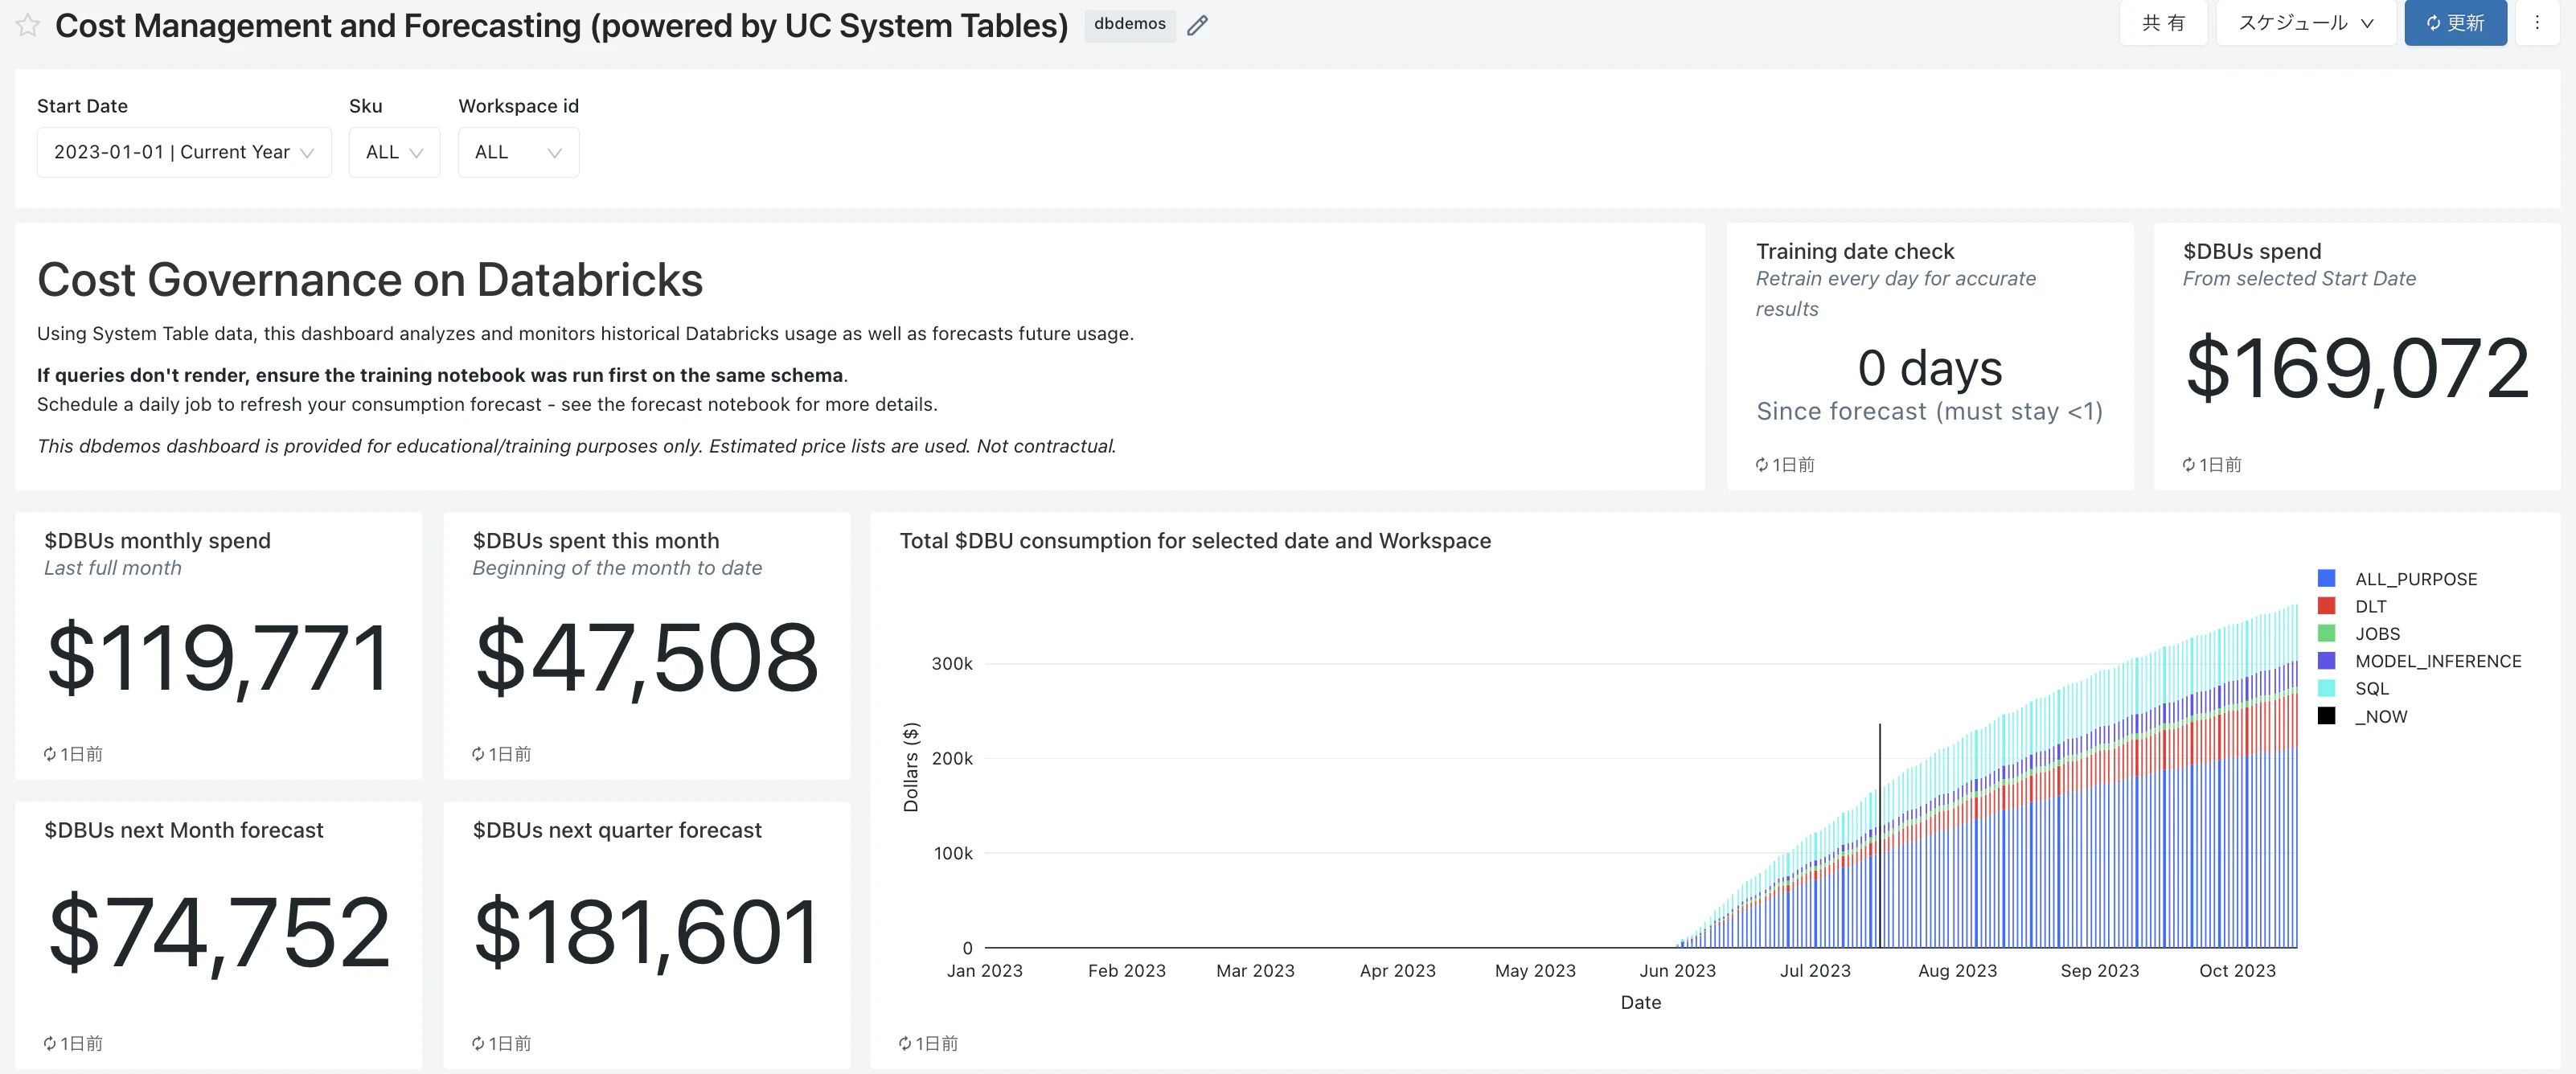
Task: Click the "Aug 2023" x-axis label
Action: [x=1958, y=971]
